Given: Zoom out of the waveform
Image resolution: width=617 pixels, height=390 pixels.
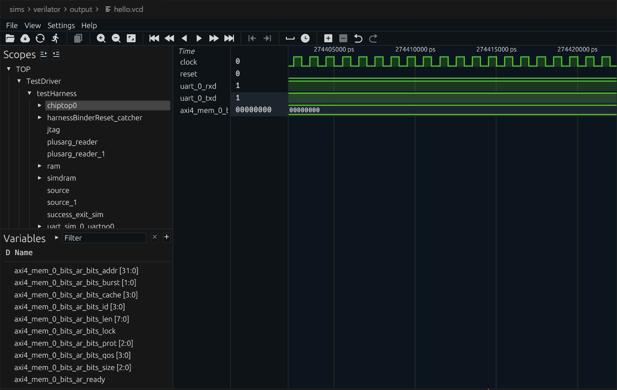Looking at the screenshot, I should point(116,38).
